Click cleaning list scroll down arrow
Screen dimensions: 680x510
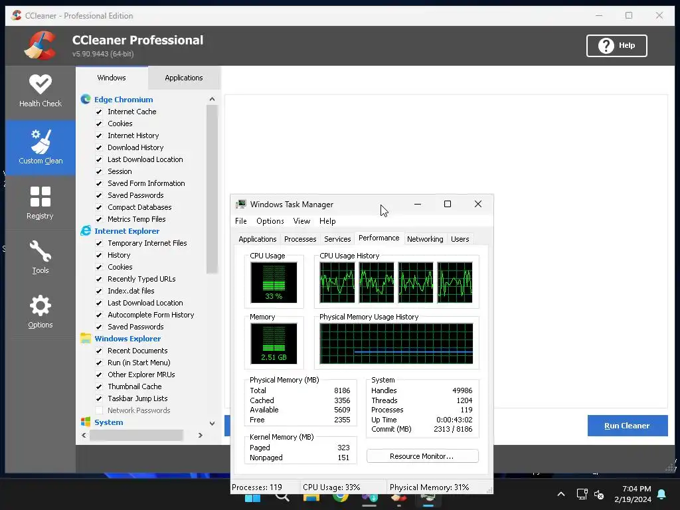click(x=212, y=423)
